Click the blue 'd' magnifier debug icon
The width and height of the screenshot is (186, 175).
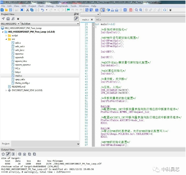[x=141, y=10]
